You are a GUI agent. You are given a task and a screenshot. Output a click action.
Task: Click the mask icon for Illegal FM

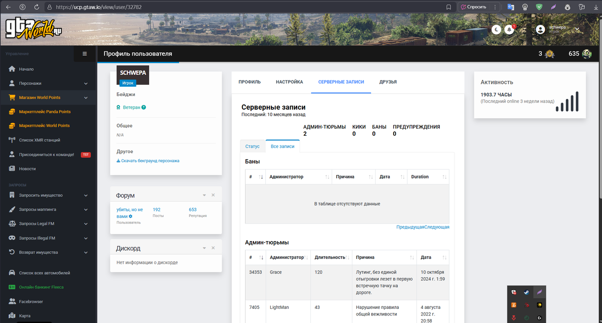pyautogui.click(x=12, y=238)
